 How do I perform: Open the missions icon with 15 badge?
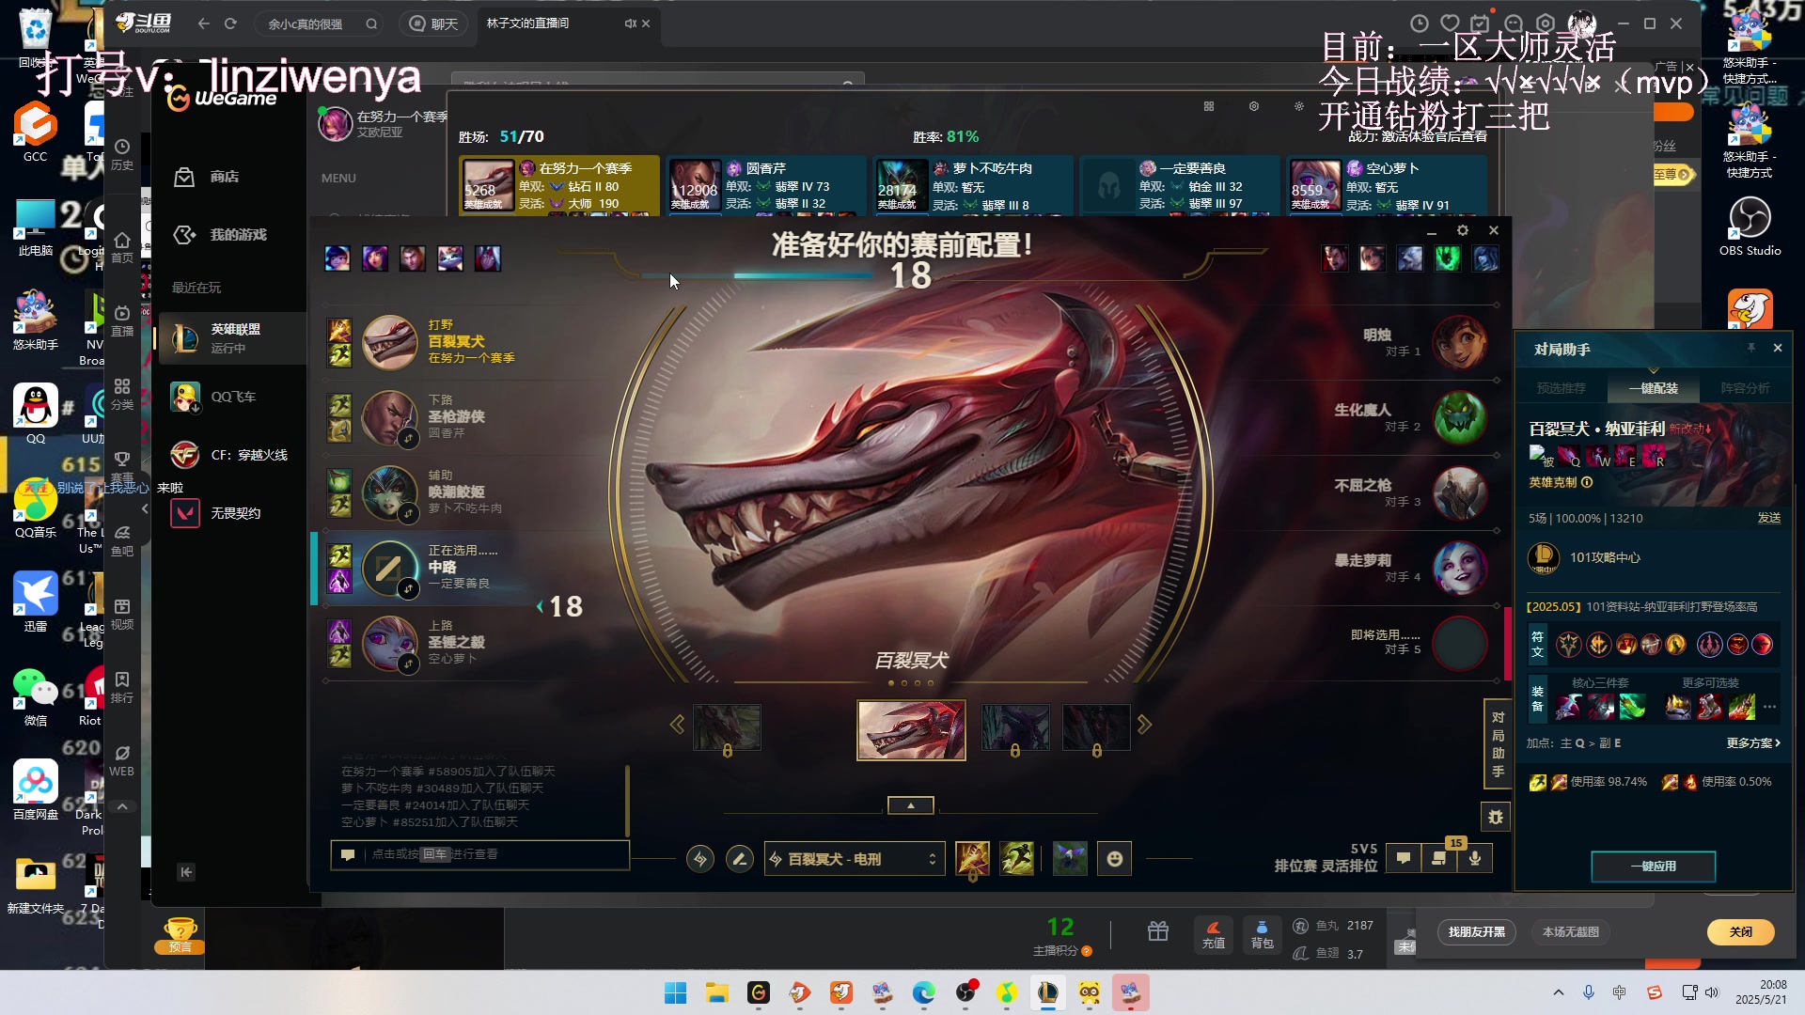[x=1439, y=858]
